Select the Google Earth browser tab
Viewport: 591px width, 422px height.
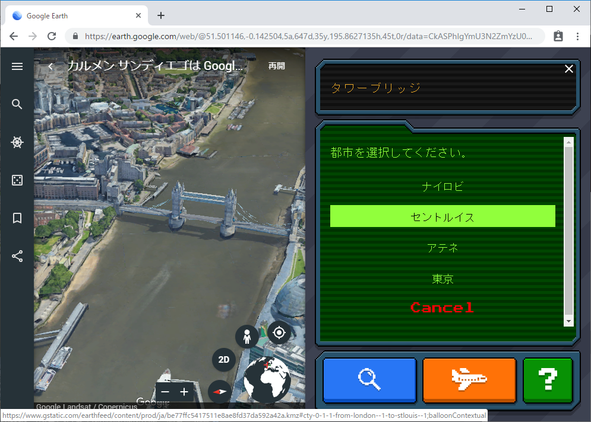pyautogui.click(x=77, y=15)
